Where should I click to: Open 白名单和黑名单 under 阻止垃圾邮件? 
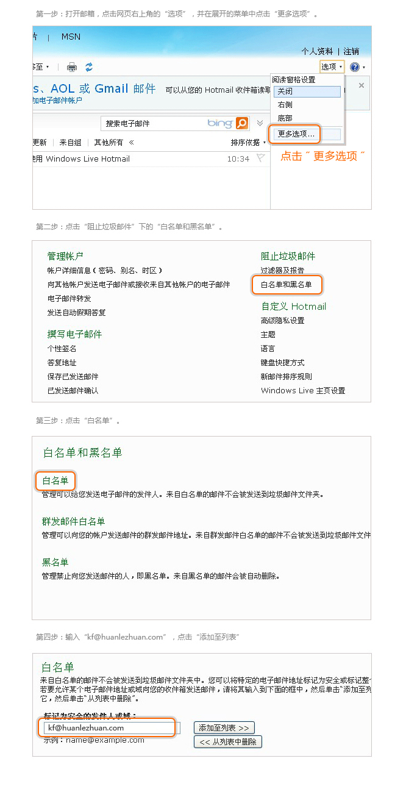coord(287,284)
